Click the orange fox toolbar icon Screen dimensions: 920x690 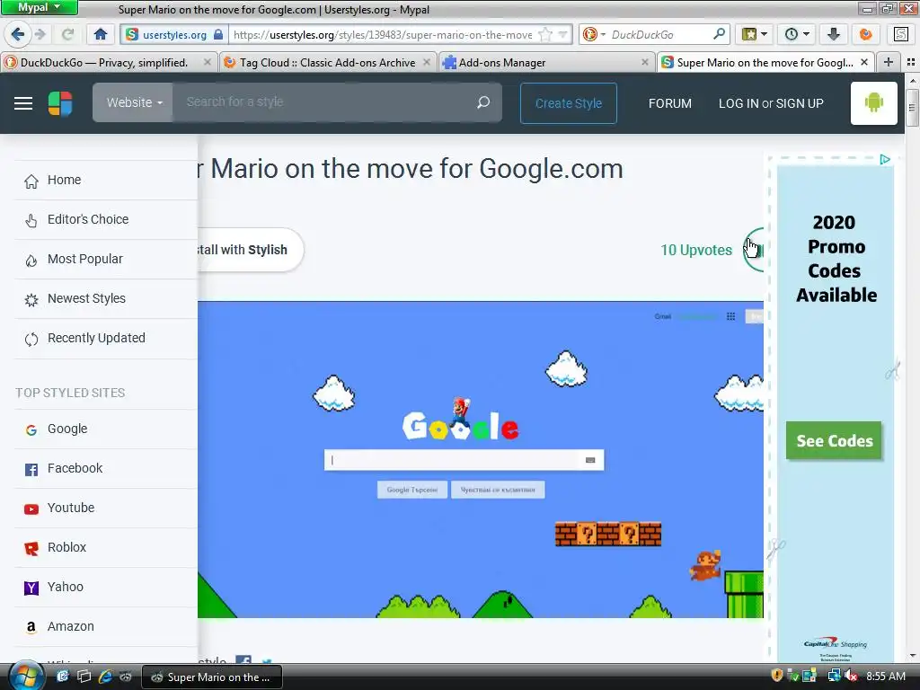point(865,34)
